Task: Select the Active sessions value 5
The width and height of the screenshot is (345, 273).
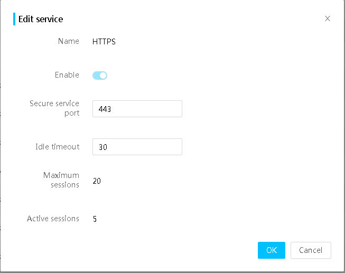Action: (x=95, y=219)
